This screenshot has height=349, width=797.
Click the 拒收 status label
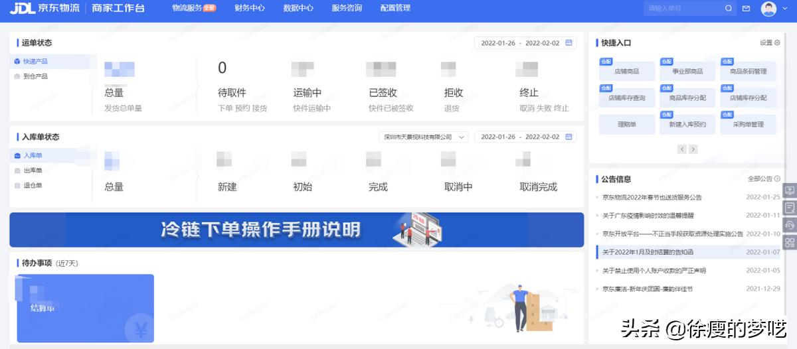pyautogui.click(x=454, y=93)
